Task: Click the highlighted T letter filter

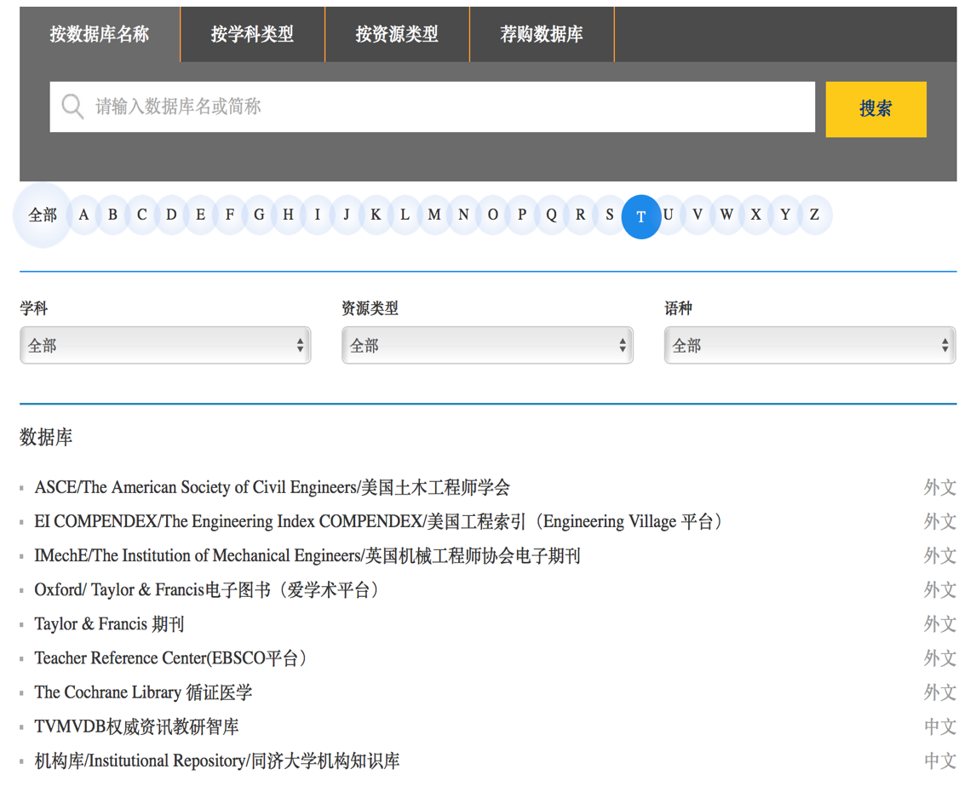Action: (641, 217)
